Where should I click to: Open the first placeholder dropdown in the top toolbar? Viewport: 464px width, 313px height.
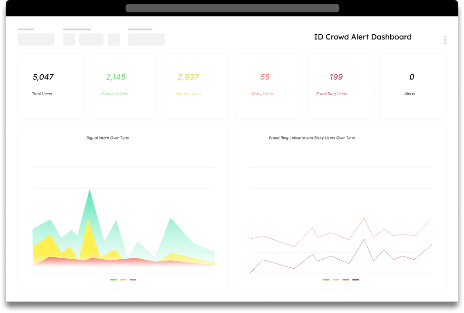36,39
